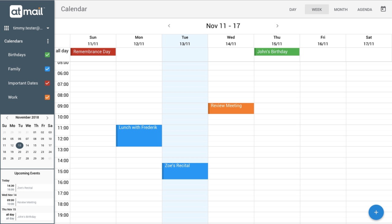
Task: Open John's Birthday all-day event
Action: [x=277, y=52]
